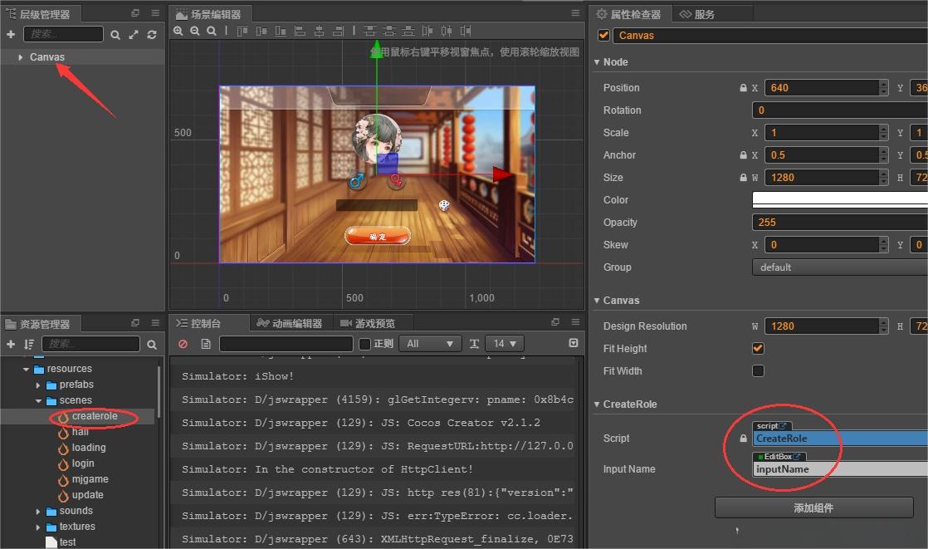Screen dimensions: 928x549
Task: Clear the console log
Action: (x=183, y=344)
